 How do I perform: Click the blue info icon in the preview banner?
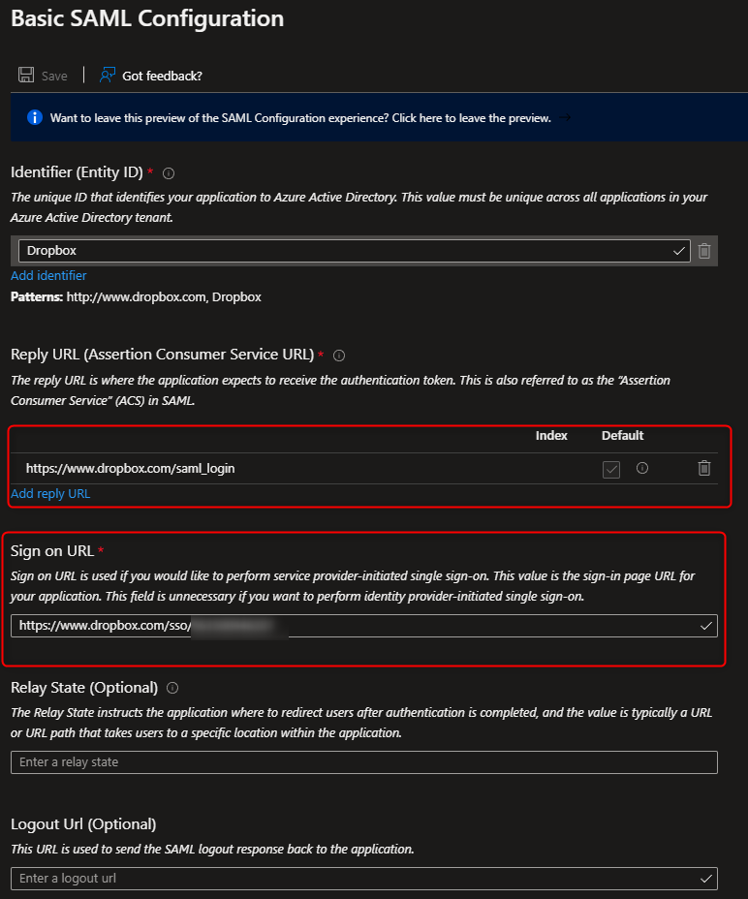coord(35,117)
